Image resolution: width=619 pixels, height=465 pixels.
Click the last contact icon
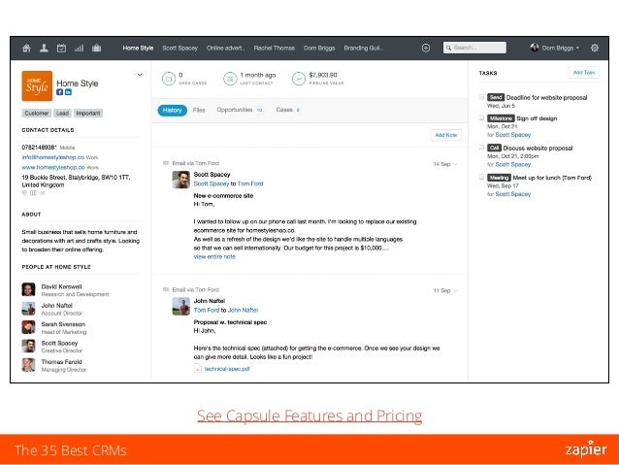pos(230,79)
